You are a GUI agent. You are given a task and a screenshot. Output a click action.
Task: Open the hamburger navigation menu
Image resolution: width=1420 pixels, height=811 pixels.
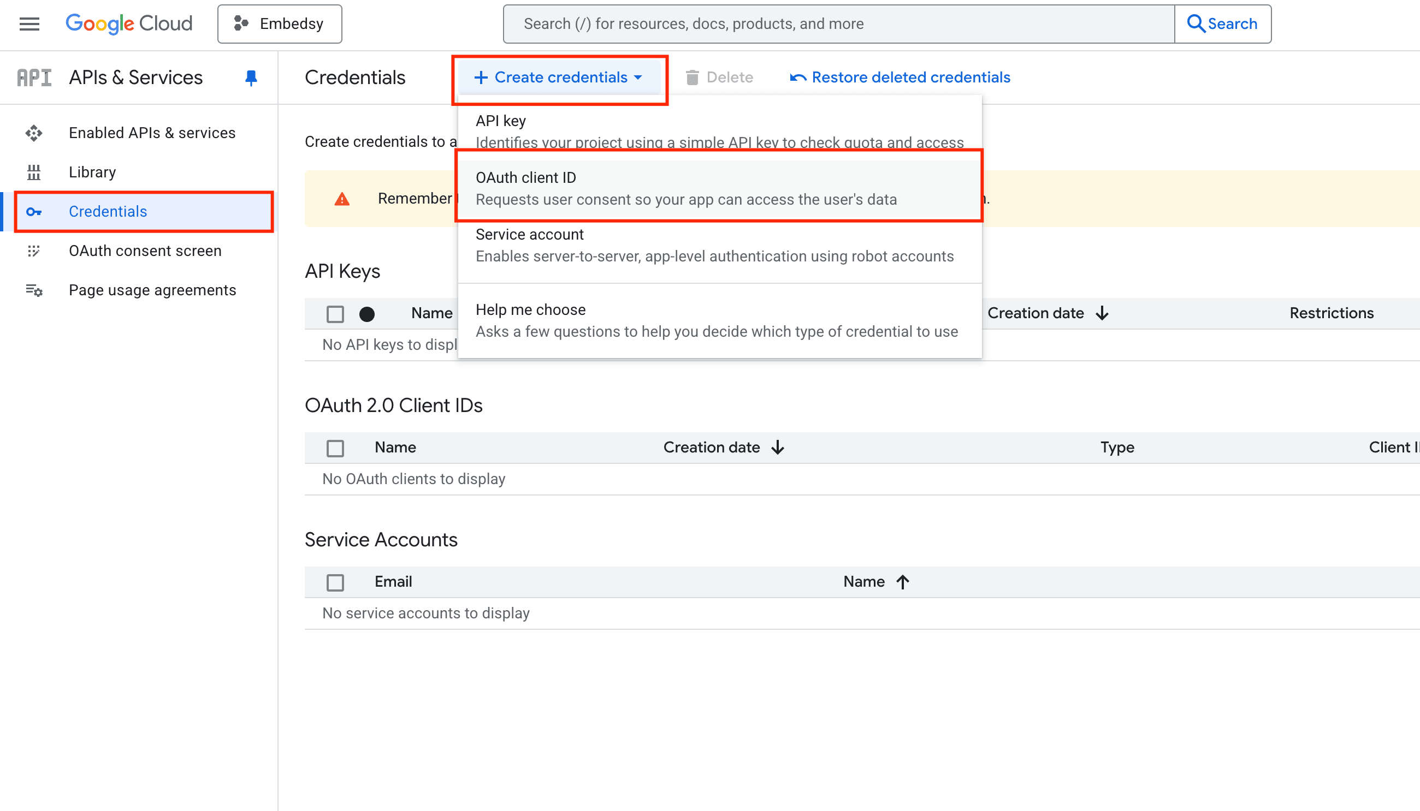tap(29, 23)
